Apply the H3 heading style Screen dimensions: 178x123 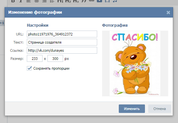click(x=76, y=1)
